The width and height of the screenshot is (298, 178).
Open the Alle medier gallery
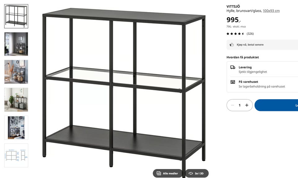[x=167, y=173]
